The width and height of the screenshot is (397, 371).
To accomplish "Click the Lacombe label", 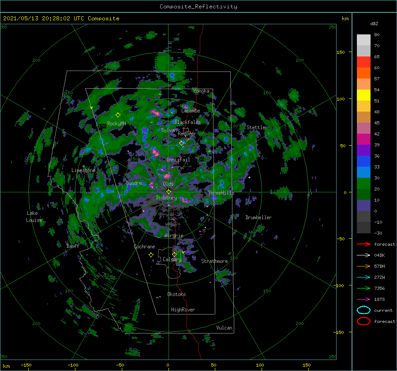I will coord(191,111).
